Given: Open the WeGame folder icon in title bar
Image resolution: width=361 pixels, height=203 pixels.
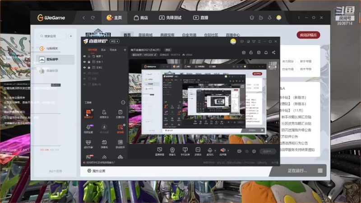Looking at the screenshot, I should pos(261,18).
